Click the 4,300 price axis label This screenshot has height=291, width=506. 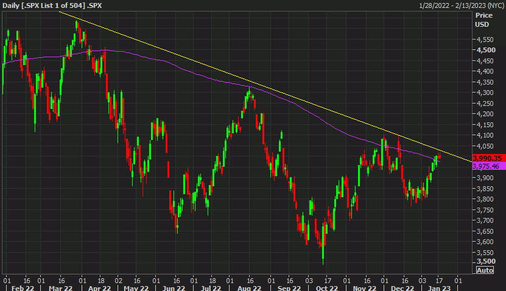tap(485, 93)
